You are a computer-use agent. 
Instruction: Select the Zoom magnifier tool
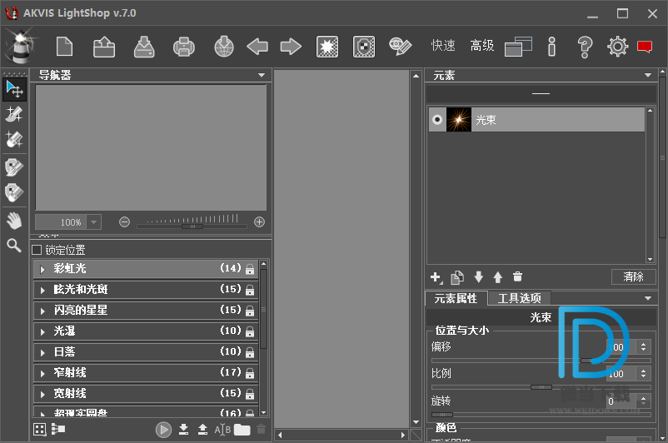[x=14, y=245]
